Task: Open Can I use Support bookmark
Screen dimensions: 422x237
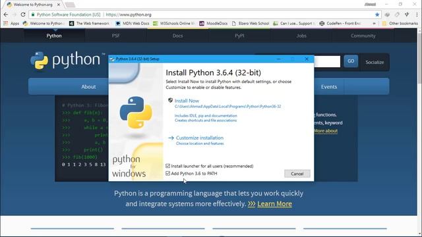Action: click(294, 24)
